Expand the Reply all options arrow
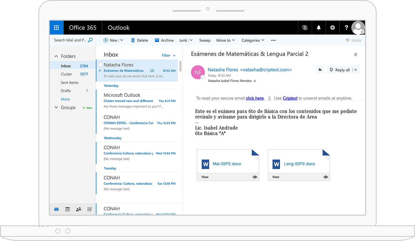 tap(356, 70)
